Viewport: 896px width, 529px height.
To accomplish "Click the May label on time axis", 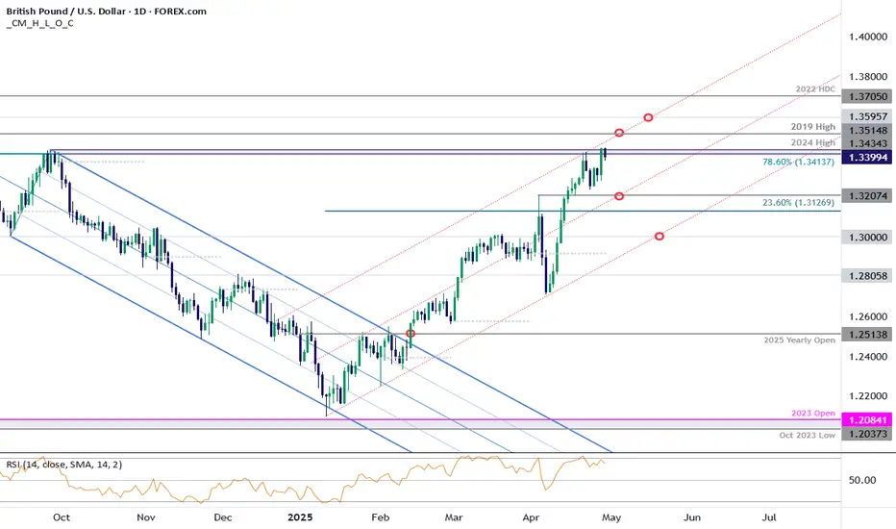I will pyautogui.click(x=610, y=517).
